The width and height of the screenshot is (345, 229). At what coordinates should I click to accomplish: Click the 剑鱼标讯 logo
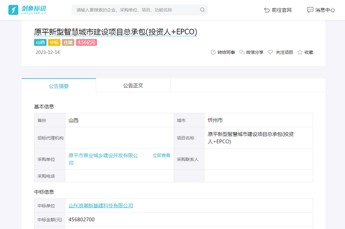click(27, 10)
